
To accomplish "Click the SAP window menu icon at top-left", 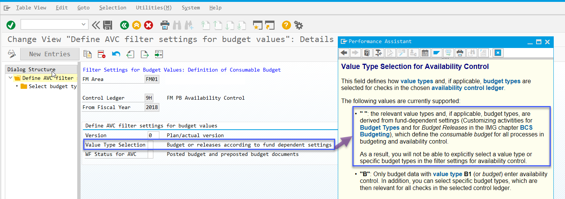I will click(x=7, y=7).
